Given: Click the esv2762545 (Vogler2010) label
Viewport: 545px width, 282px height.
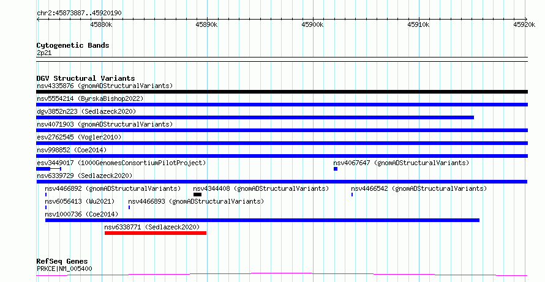Looking at the screenshot, I should pyautogui.click(x=79, y=137).
